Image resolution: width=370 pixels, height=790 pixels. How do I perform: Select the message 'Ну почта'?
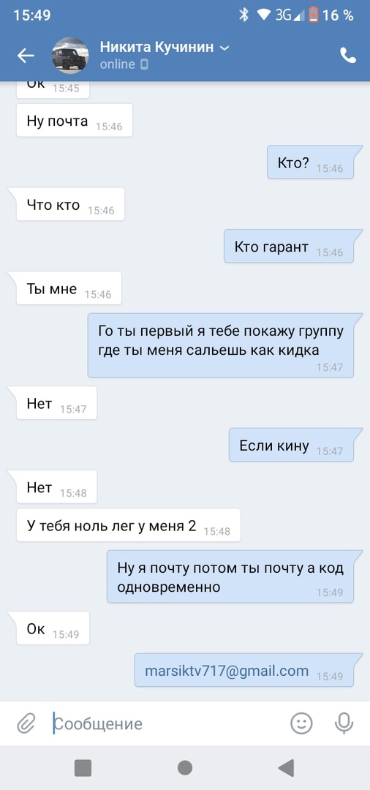[75, 121]
